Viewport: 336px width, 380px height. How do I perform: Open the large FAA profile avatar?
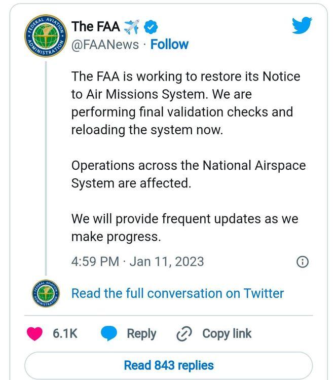tap(45, 35)
